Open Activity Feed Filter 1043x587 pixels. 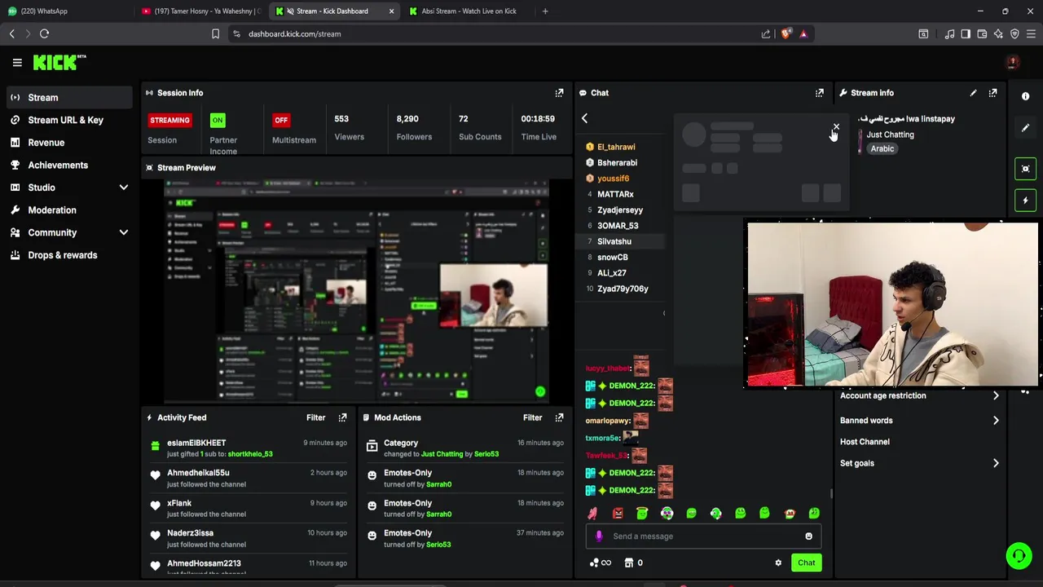pyautogui.click(x=315, y=417)
